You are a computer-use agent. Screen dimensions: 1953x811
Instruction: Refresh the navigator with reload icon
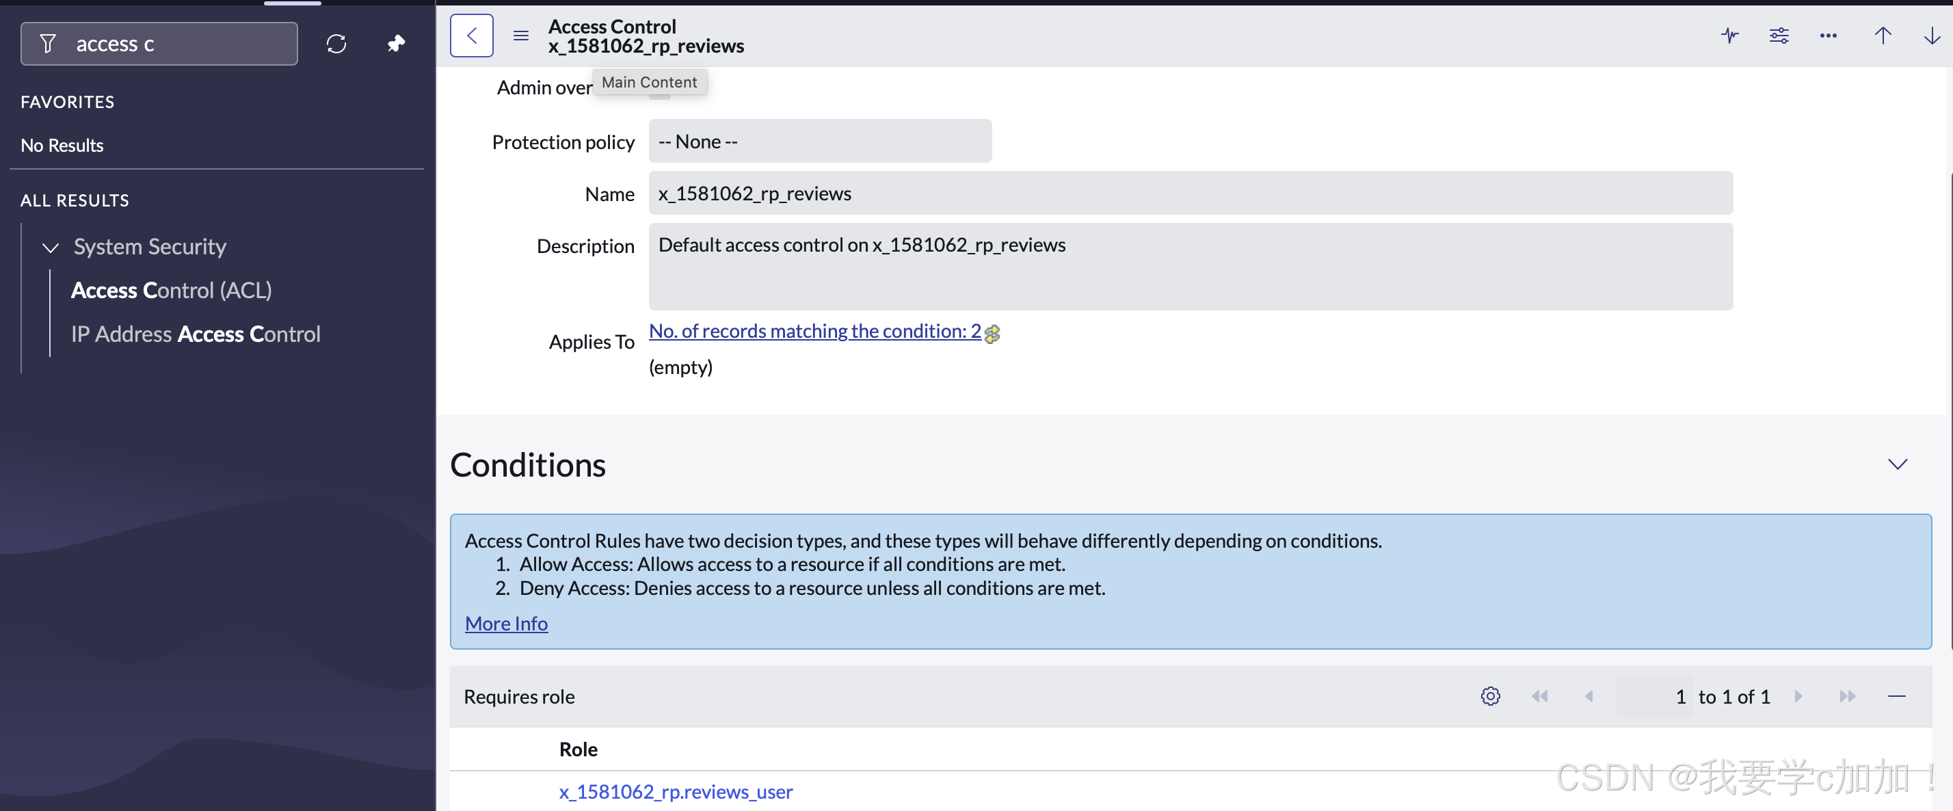[x=336, y=44]
